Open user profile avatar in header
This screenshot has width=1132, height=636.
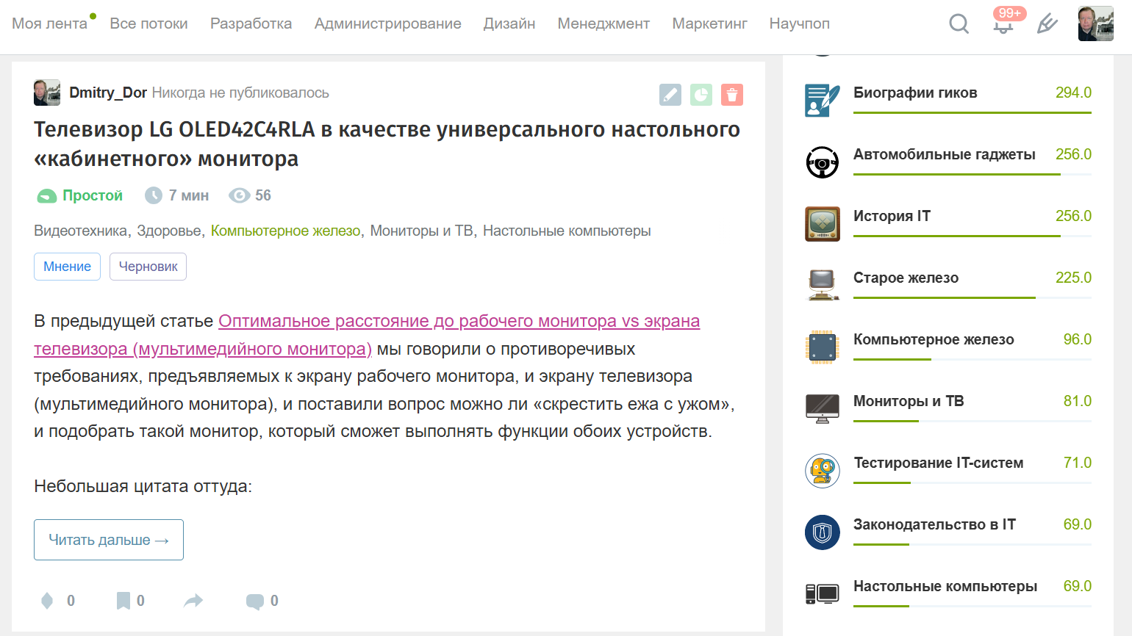point(1095,24)
